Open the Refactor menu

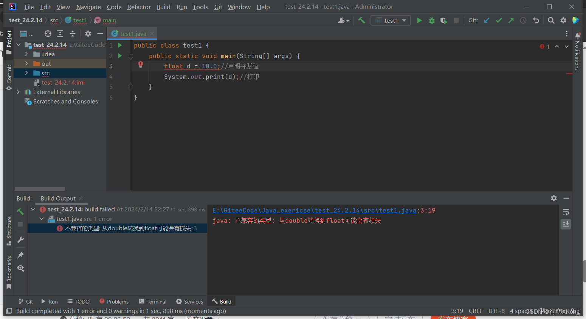[x=138, y=7]
